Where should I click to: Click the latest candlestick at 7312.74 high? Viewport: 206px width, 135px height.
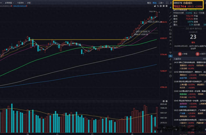(157, 14)
